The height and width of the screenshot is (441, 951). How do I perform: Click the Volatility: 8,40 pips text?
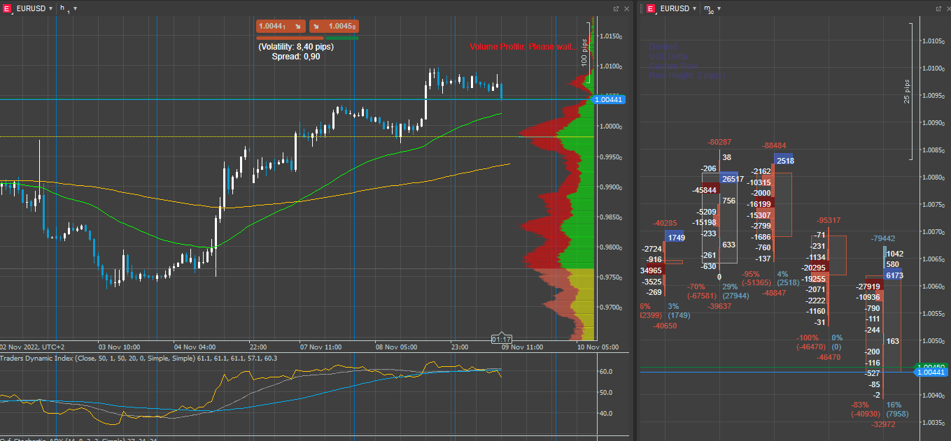296,47
